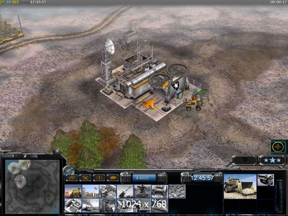Image resolution: width=288 pixels, height=216 pixels.
Task: Select the supply center with helipad icon
Action: [108, 192]
